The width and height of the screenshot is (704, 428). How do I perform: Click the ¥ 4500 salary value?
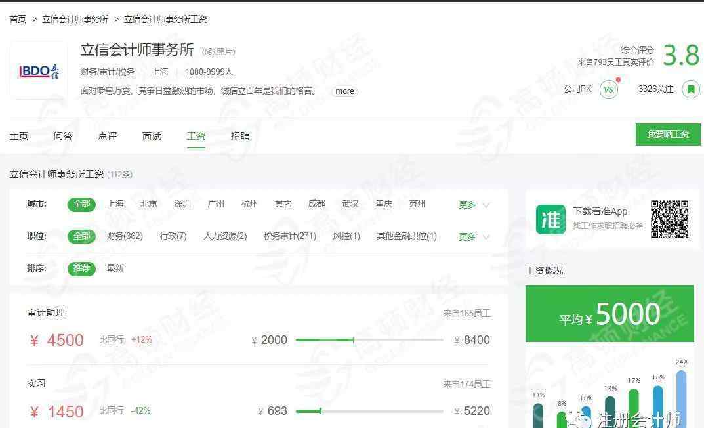[57, 341]
